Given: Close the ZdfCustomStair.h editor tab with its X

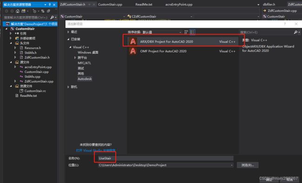Looking at the screenshot, I should point(94,5).
